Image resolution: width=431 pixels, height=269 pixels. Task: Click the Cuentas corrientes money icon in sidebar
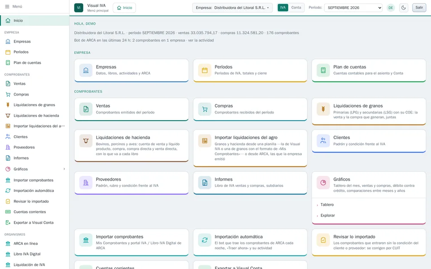[x=8, y=212]
